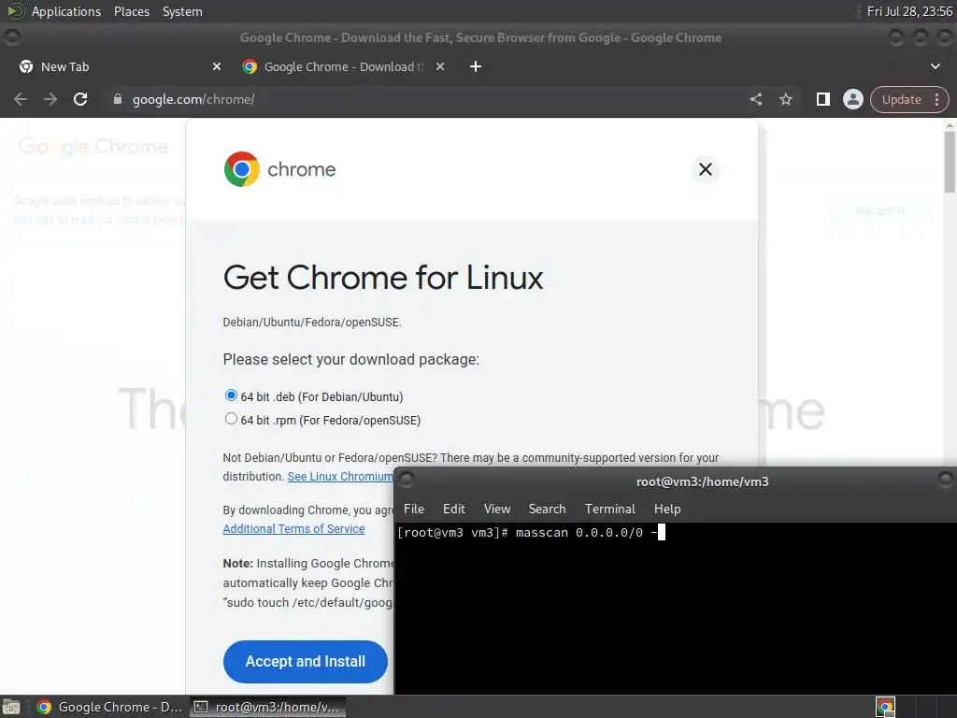Viewport: 957px width, 718px height.
Task: Open the Applications menu
Action: [x=66, y=11]
